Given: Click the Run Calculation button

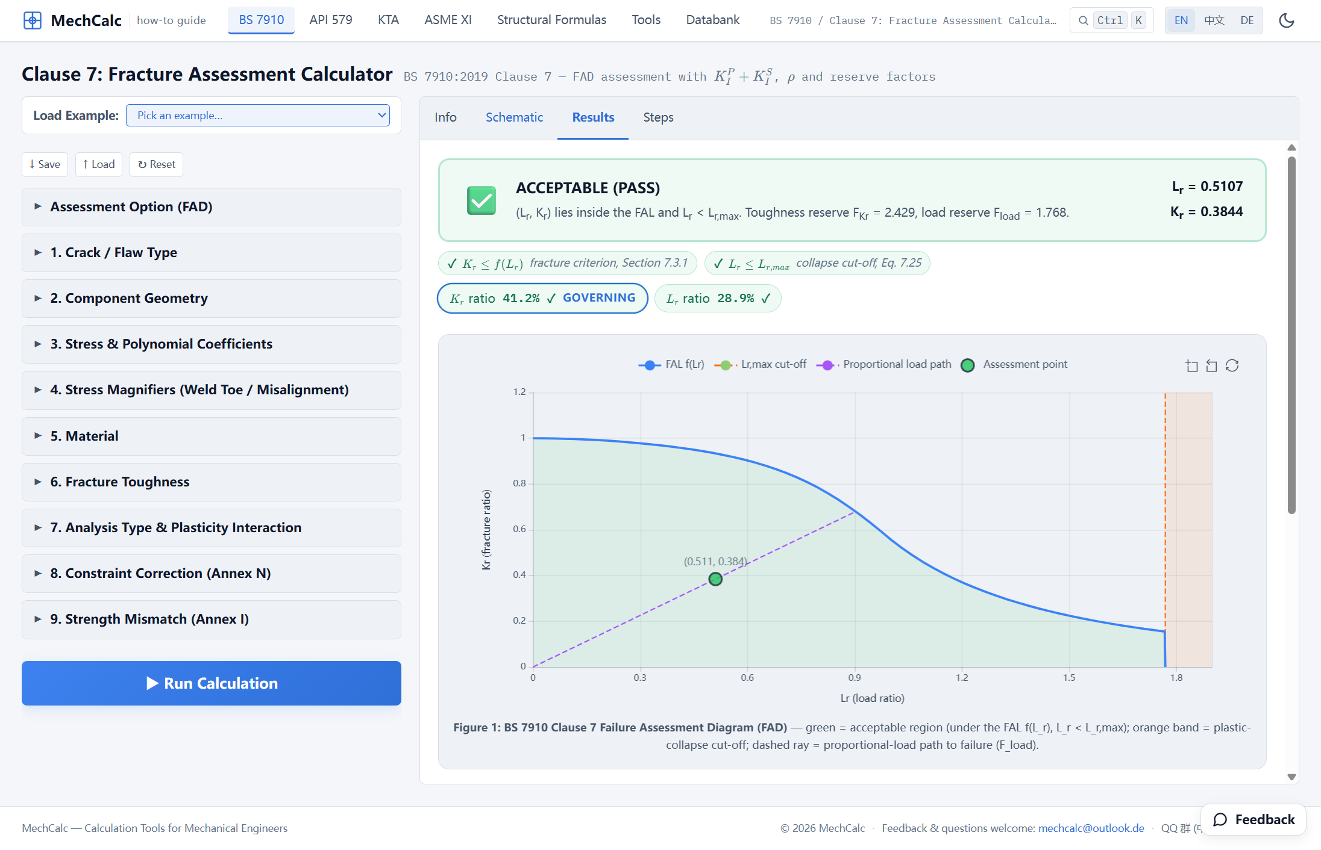Looking at the screenshot, I should [x=212, y=683].
